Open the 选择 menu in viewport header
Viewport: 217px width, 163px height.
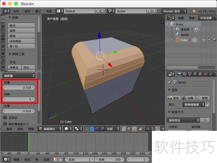click(9, 129)
